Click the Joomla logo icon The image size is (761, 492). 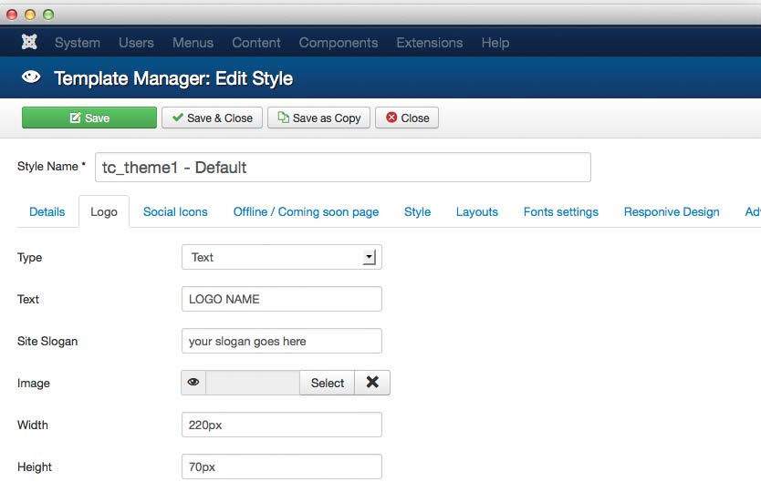(29, 43)
